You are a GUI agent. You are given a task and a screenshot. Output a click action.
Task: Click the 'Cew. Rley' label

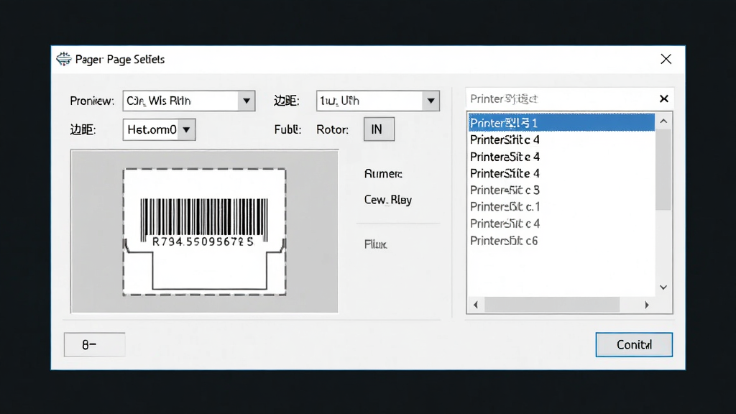[387, 200]
